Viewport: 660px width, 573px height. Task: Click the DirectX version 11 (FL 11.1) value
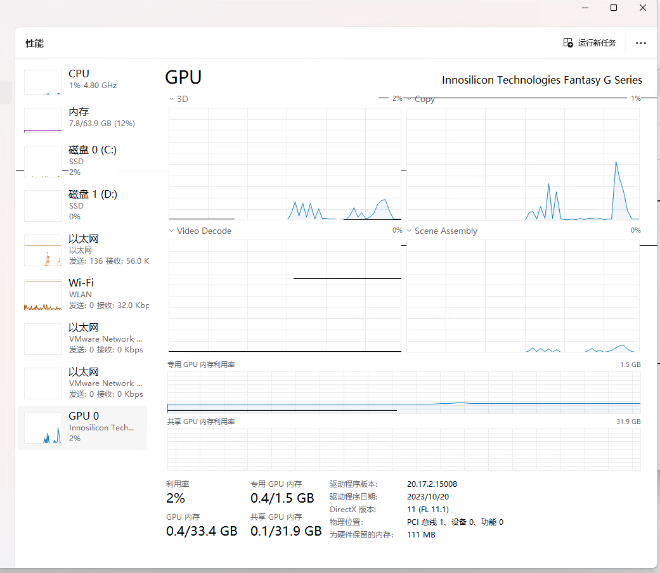[x=428, y=509]
